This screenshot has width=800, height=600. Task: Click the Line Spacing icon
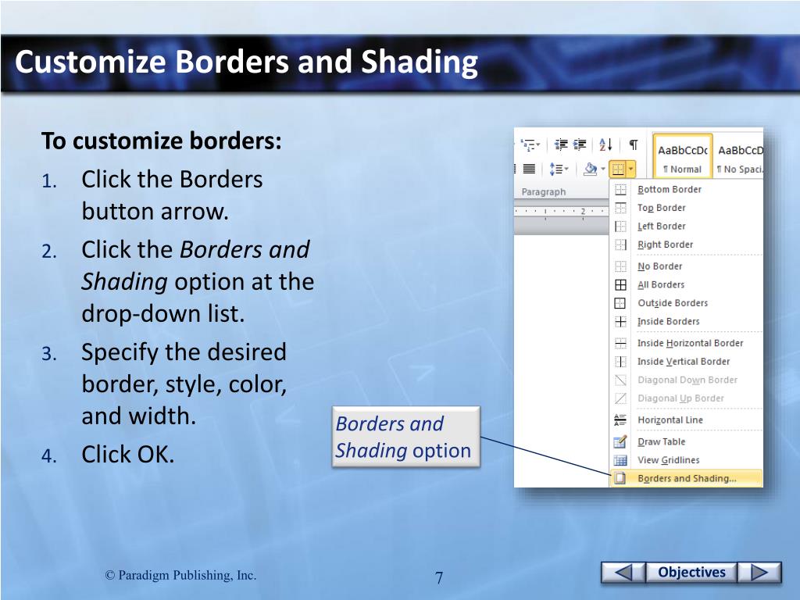click(x=555, y=169)
